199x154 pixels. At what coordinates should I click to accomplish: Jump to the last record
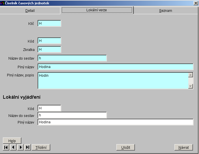(x=28, y=147)
